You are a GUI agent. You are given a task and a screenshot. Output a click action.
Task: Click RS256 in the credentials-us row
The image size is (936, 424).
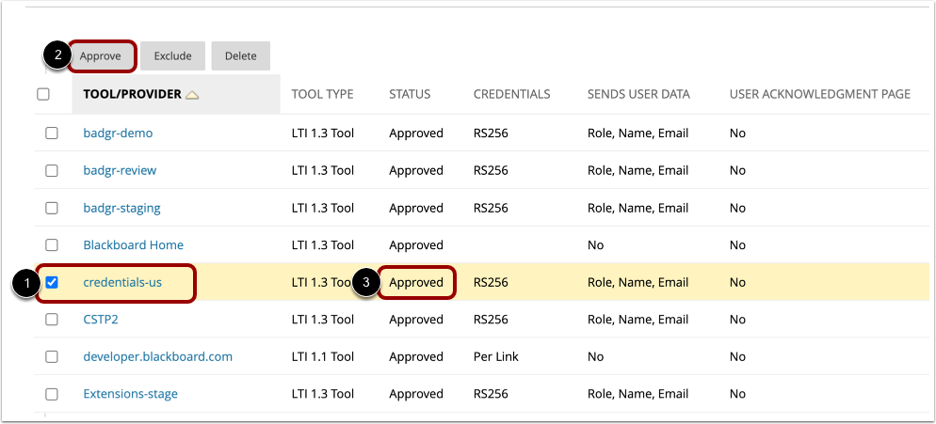click(x=491, y=283)
